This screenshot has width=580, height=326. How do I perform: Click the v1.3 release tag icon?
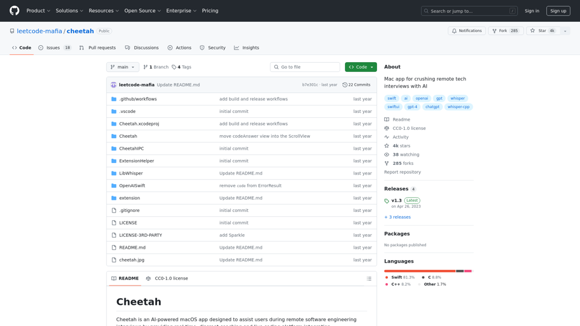[x=387, y=201]
